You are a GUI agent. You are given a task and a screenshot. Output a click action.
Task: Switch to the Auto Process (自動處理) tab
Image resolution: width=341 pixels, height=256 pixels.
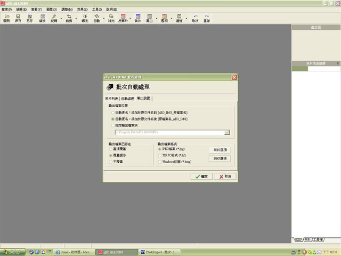point(127,99)
